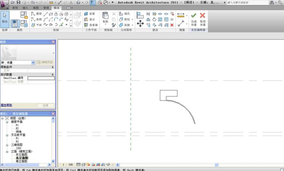This screenshot has width=284, height=171.
Task: Collapse the 标识数据 properties section
Action: pos(53,75)
